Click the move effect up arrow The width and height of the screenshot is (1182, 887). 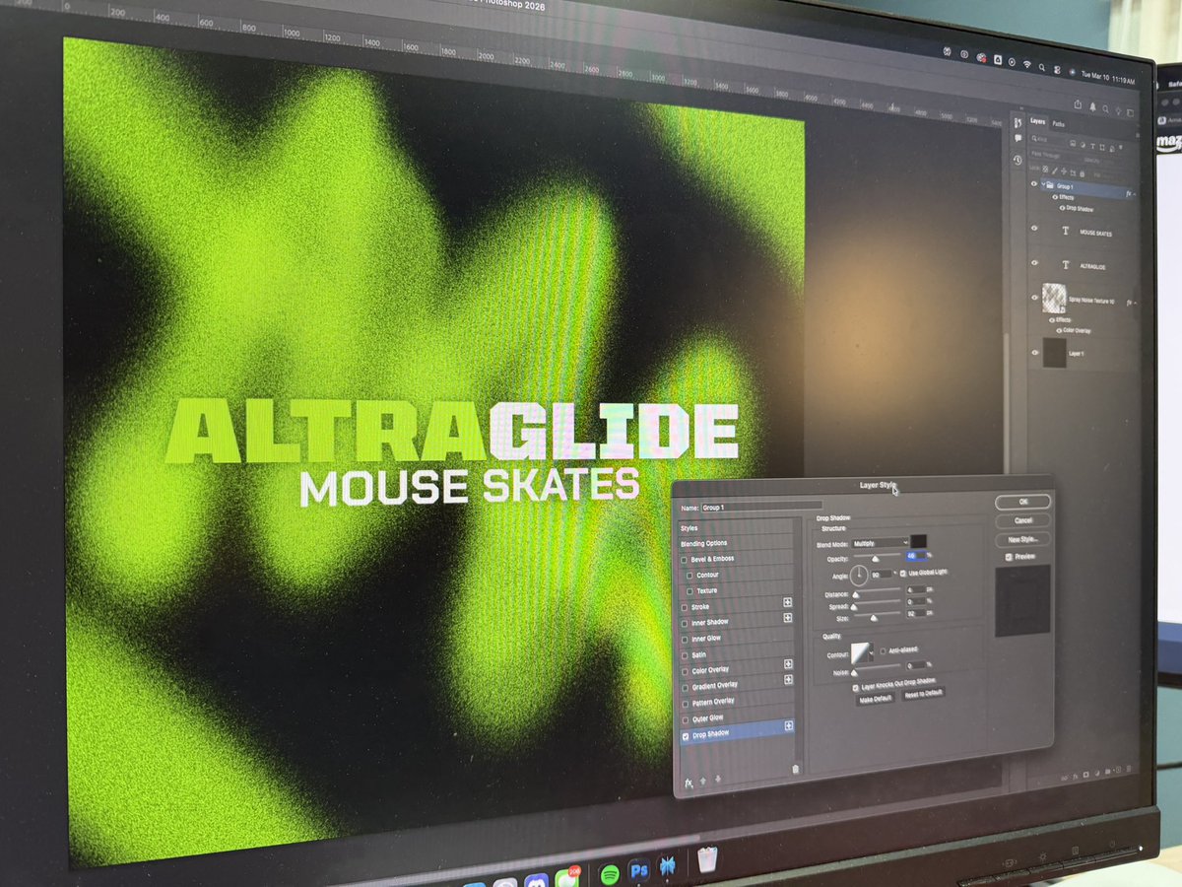(703, 781)
